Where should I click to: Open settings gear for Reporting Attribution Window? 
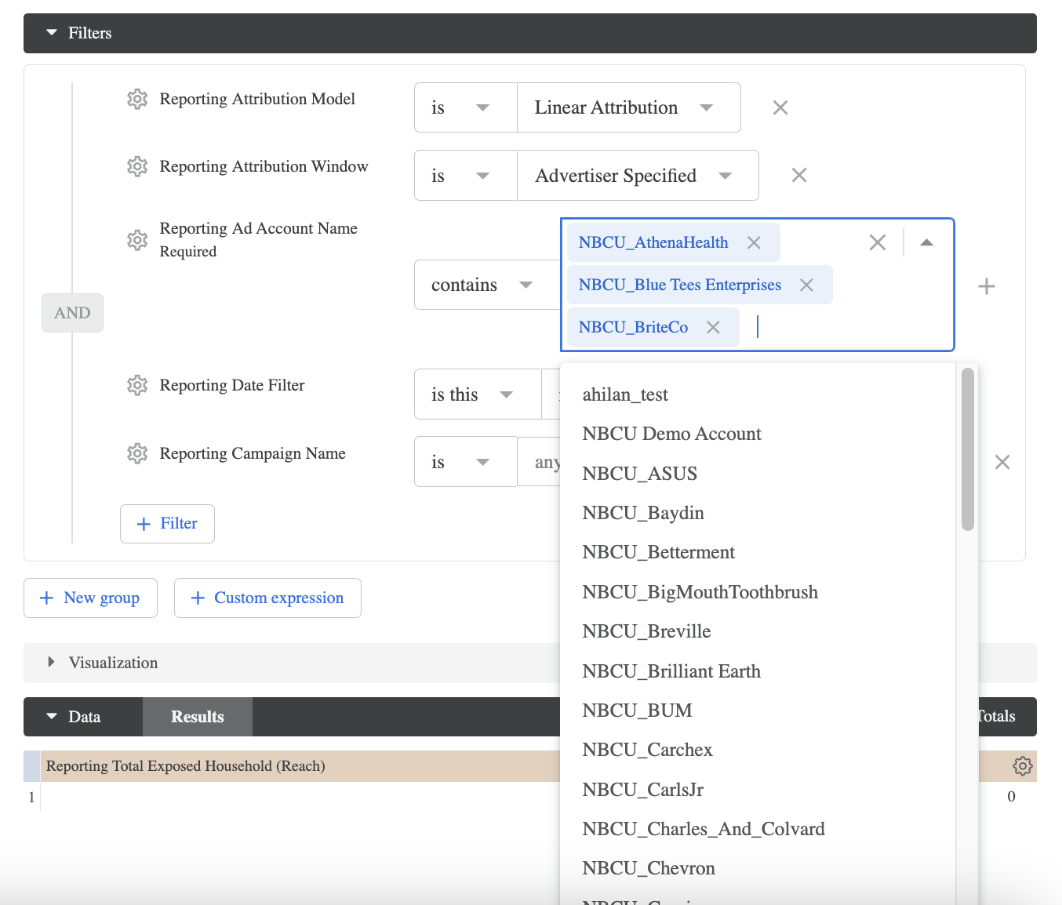[x=137, y=167]
